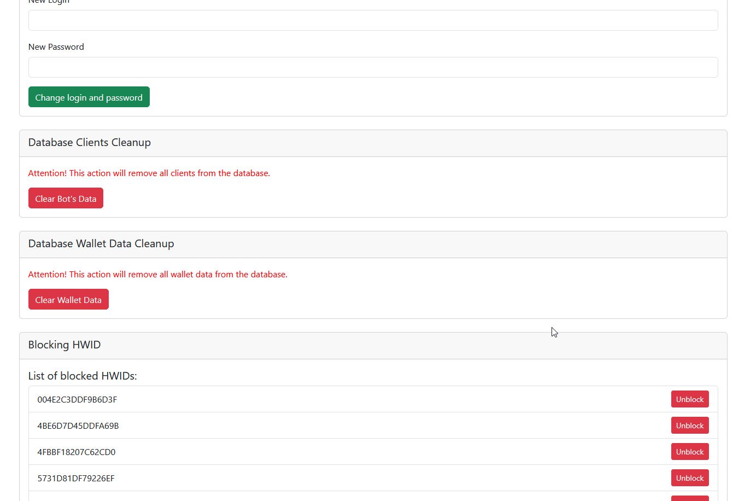
Task: Click the Database Wallet Data Cleanup heading
Action: 101,243
